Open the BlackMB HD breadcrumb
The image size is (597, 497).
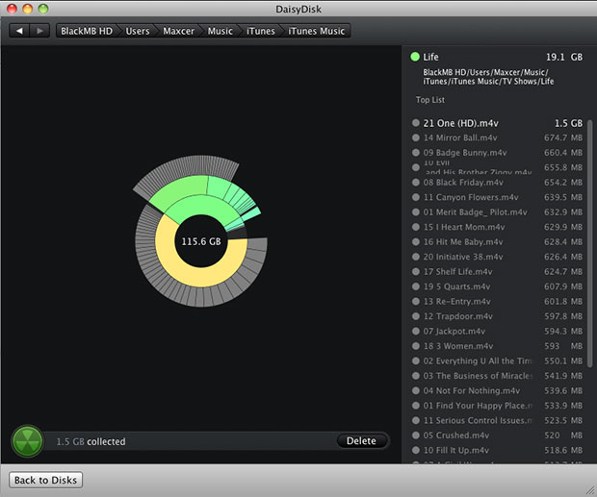coord(87,31)
